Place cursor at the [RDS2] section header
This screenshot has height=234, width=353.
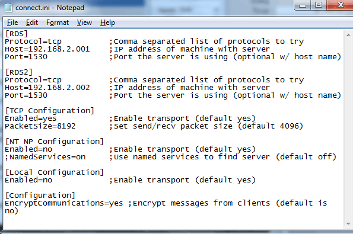[19, 72]
